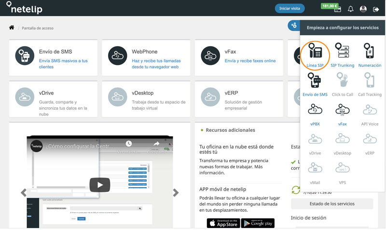
Task: Click the netelip logo
Action: pyautogui.click(x=25, y=8)
